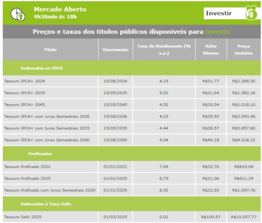262x223 pixels.
Task: Click maturity date 01/03/2025
Action: [x=115, y=217]
